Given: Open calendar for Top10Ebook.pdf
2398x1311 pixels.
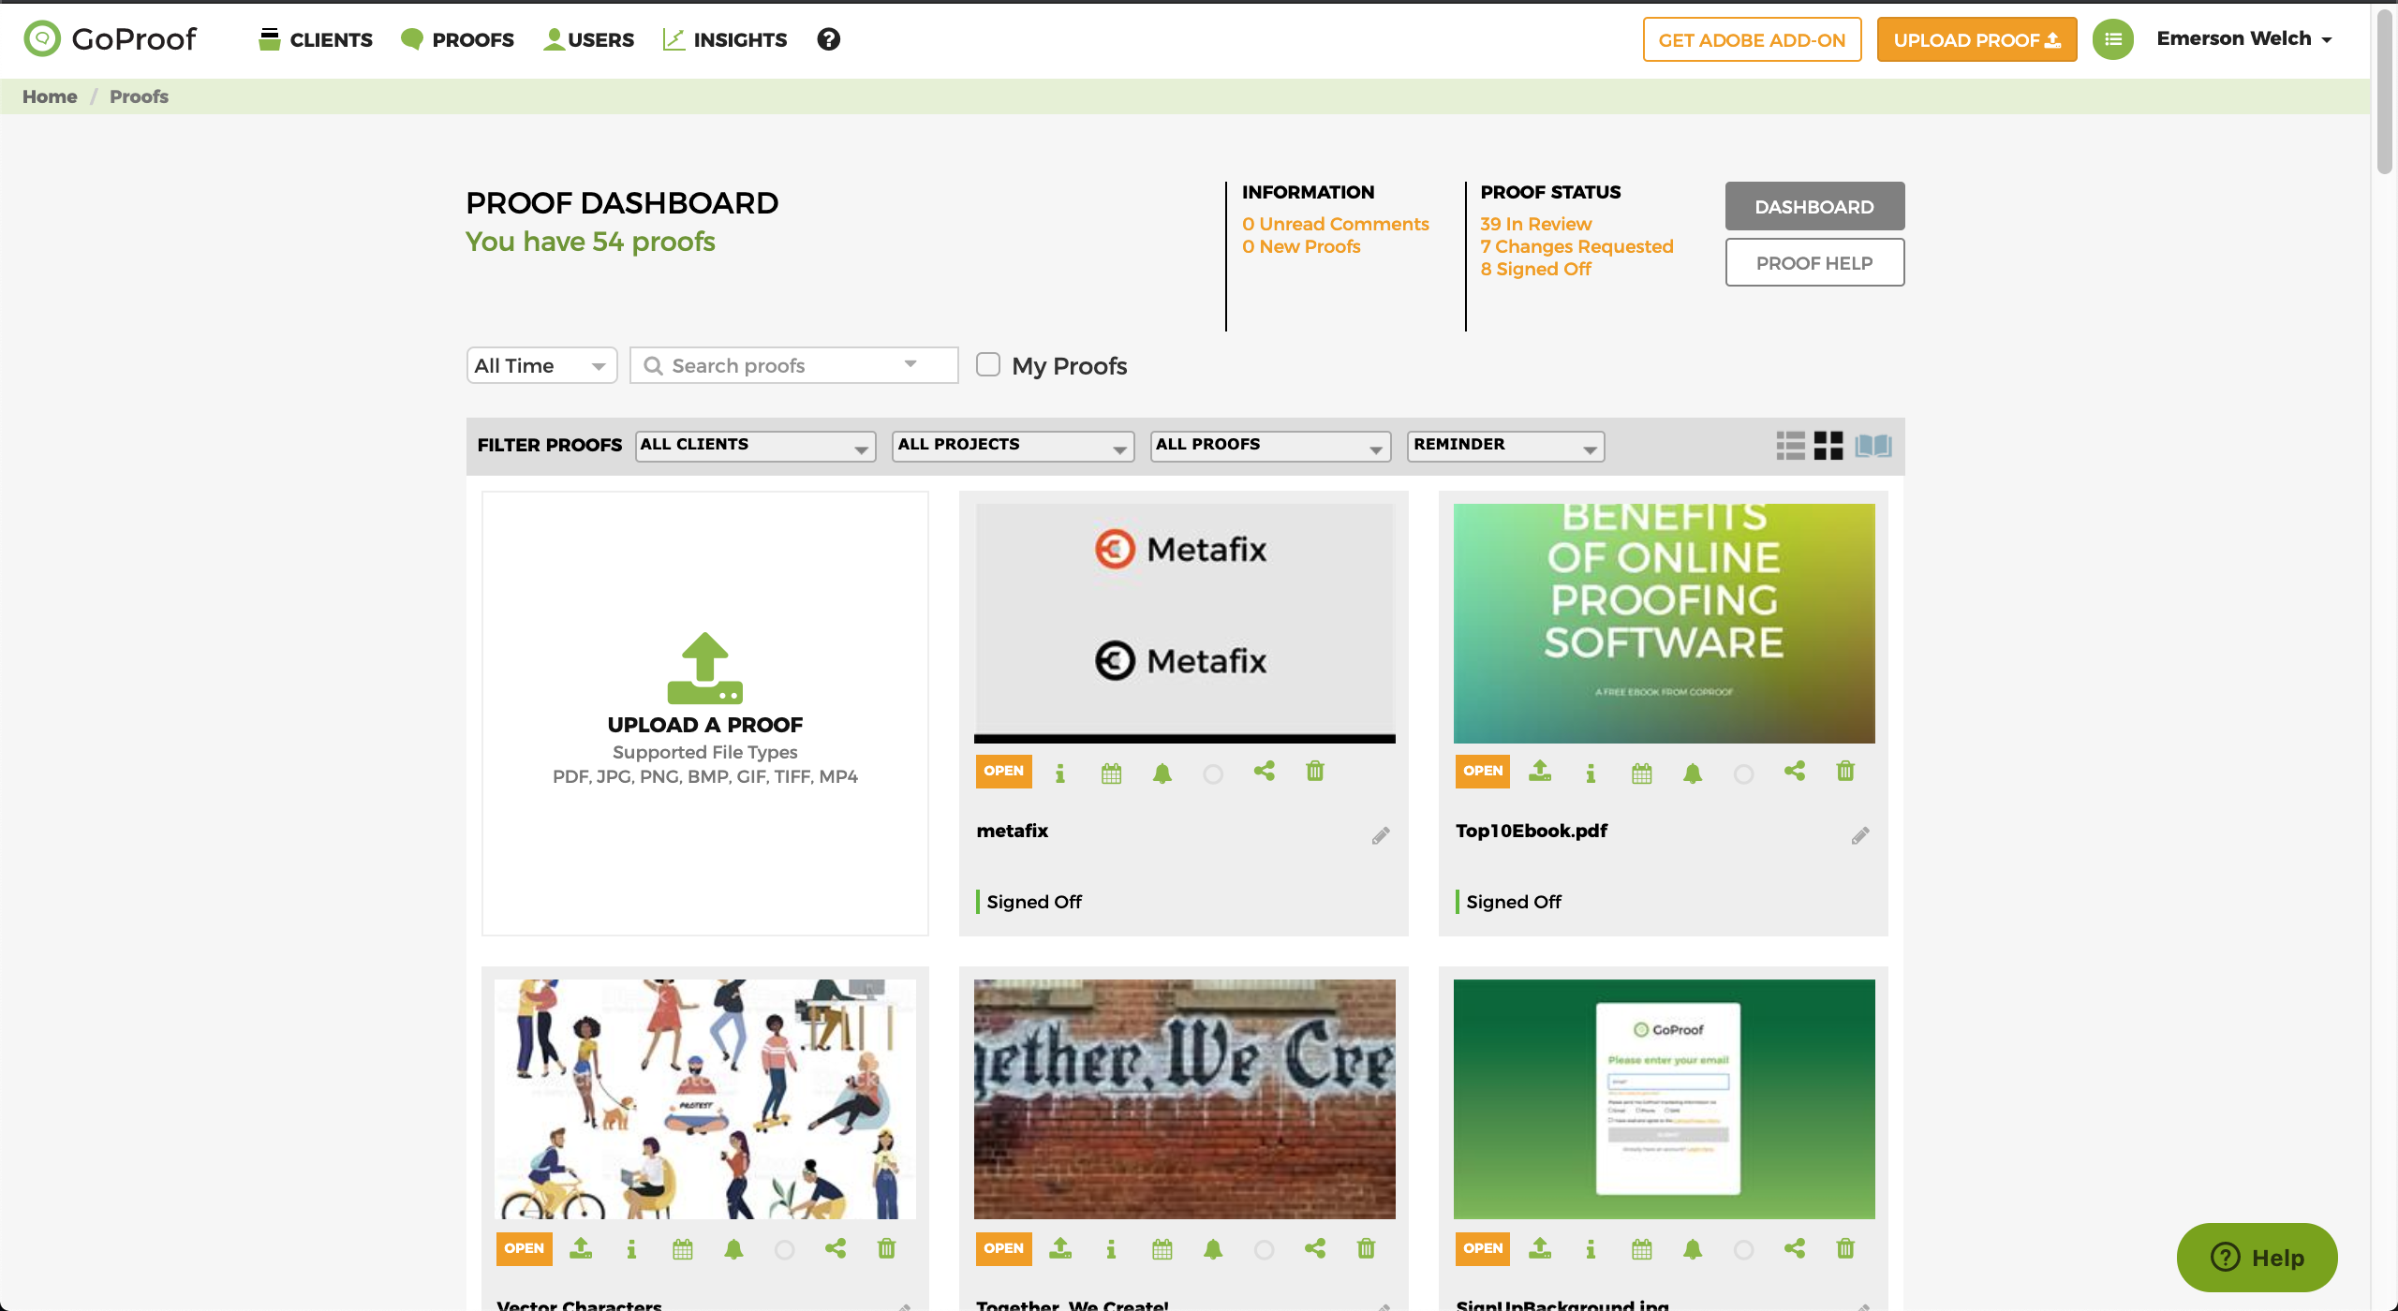Looking at the screenshot, I should point(1641,773).
